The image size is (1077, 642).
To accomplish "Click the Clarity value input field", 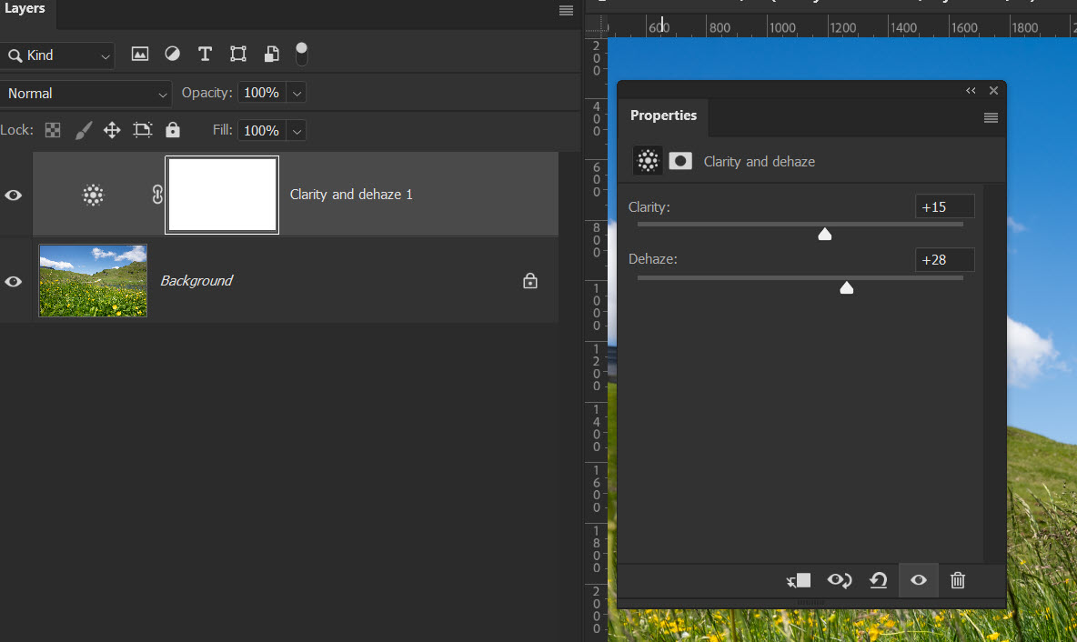I will (x=944, y=207).
